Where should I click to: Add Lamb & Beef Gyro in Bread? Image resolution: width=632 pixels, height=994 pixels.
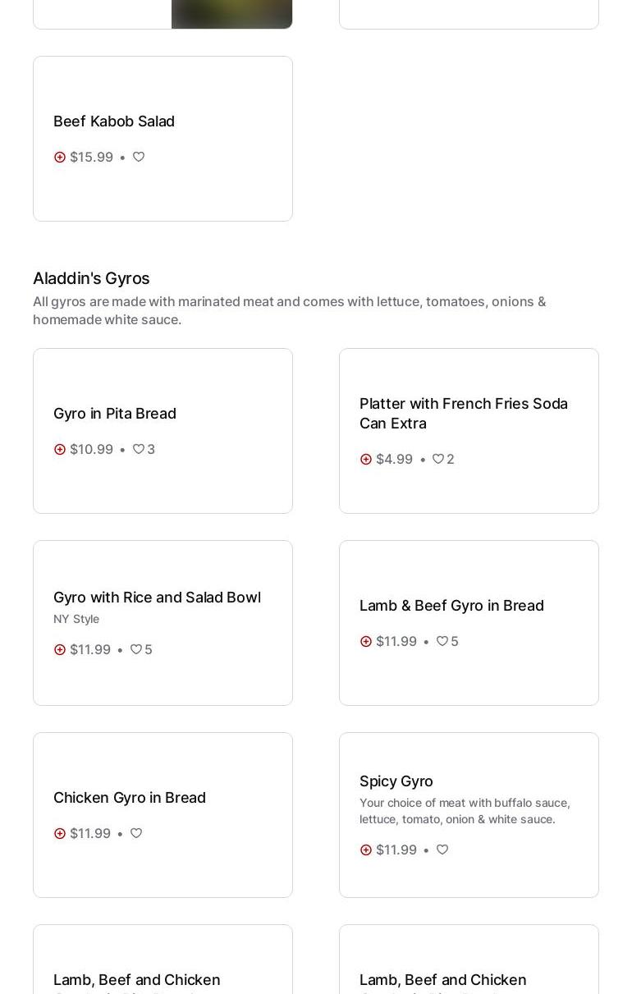point(366,641)
